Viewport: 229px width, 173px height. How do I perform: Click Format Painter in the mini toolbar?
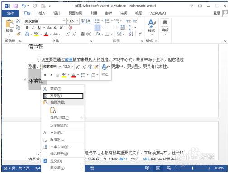96,67
